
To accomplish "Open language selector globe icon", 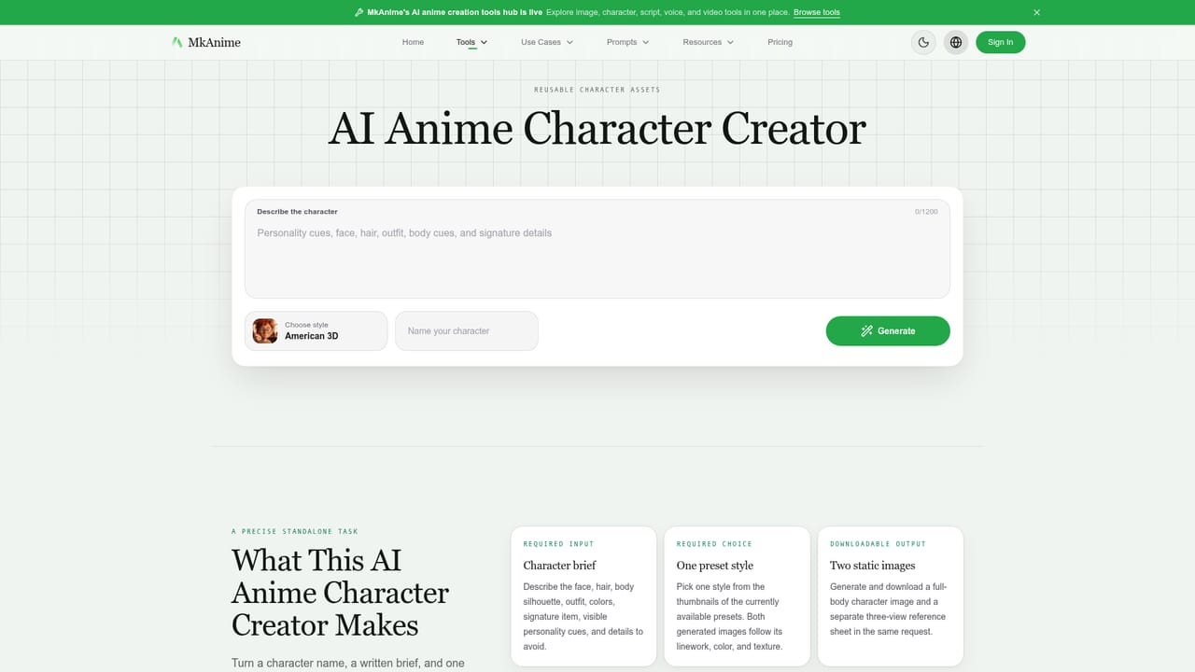I will pyautogui.click(x=956, y=42).
